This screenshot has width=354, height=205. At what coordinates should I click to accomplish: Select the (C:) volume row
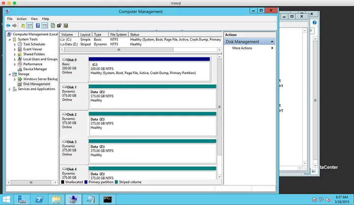pyautogui.click(x=141, y=39)
